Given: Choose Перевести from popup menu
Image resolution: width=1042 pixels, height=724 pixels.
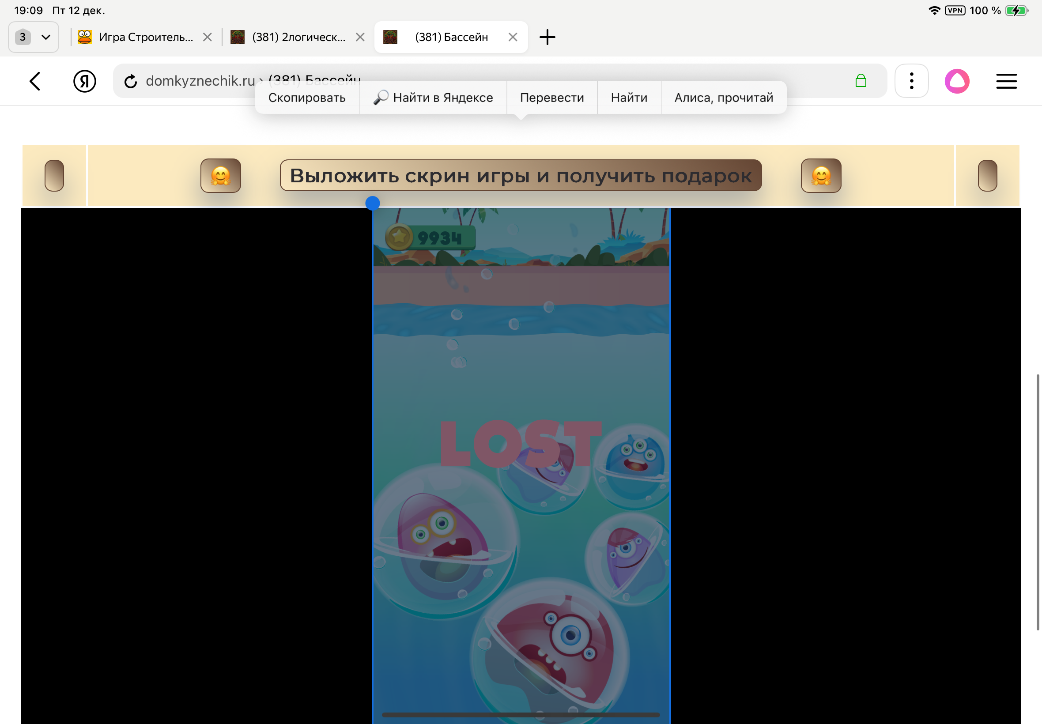Looking at the screenshot, I should [x=551, y=98].
